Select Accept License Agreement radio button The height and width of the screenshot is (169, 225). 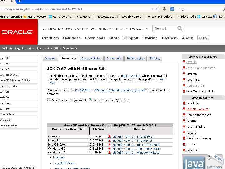pos(49,100)
